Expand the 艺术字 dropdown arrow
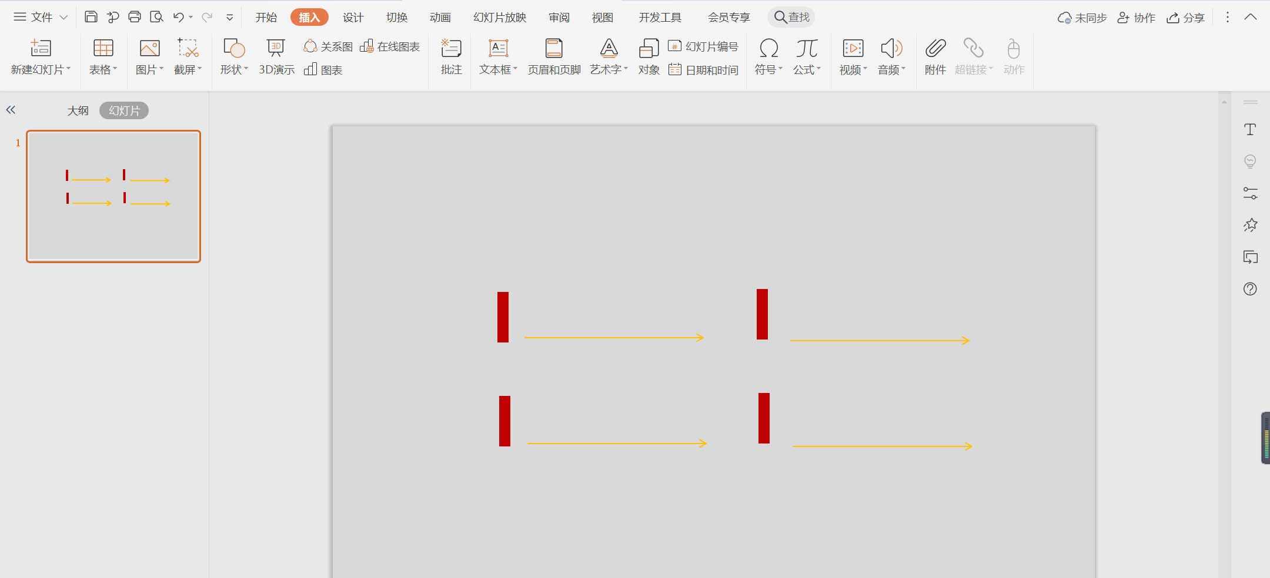1270x578 pixels. [626, 69]
